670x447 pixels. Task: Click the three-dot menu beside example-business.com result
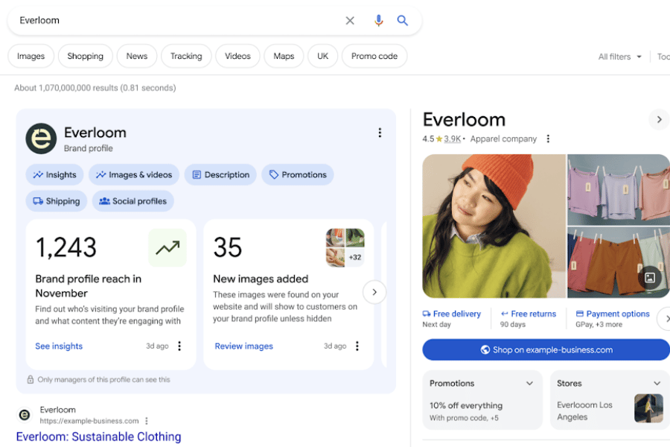pos(147,421)
